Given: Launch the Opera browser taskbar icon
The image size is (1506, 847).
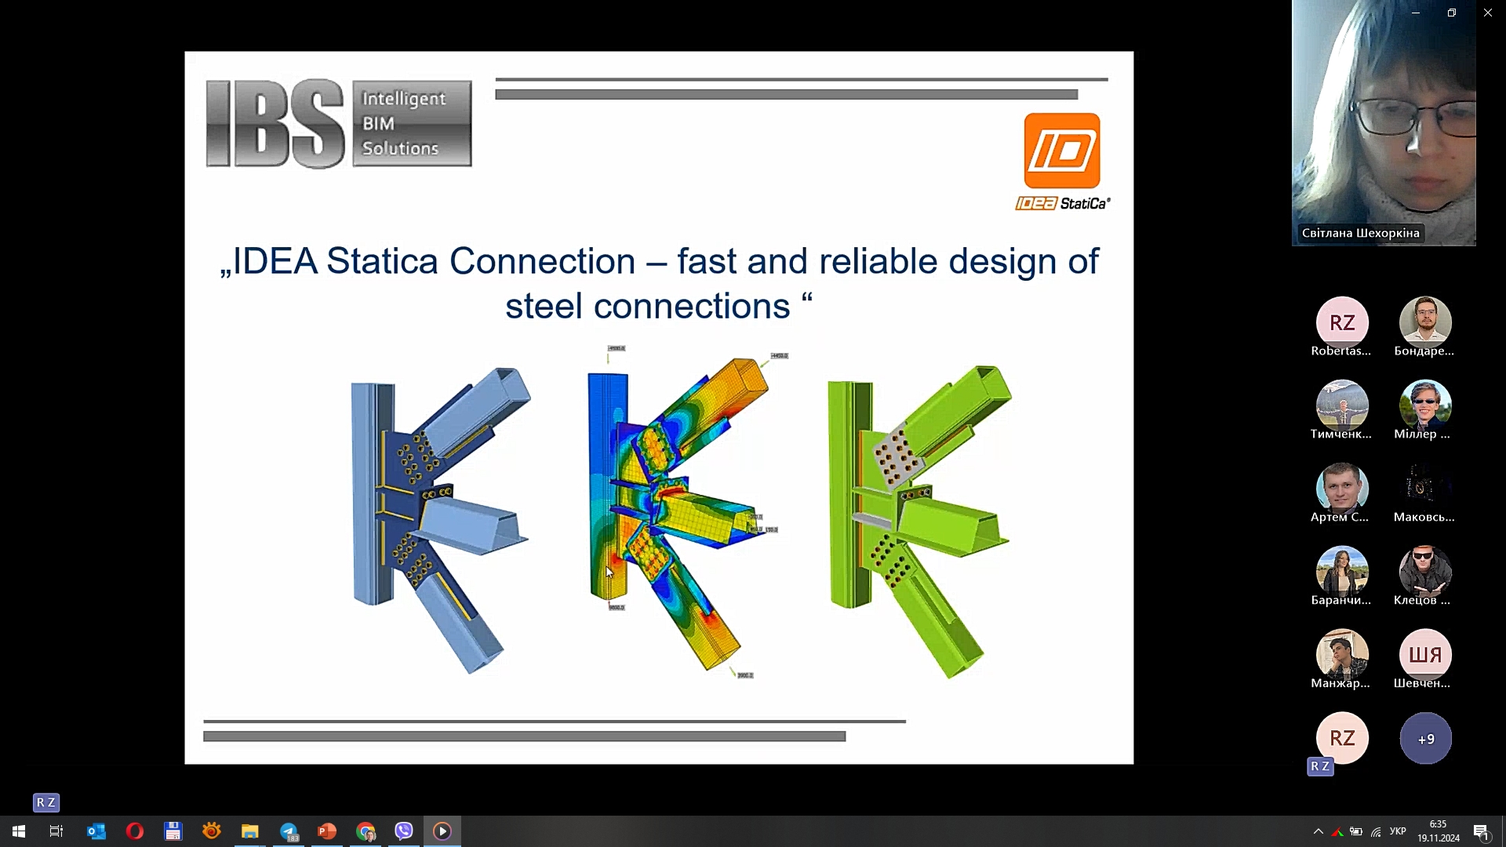Looking at the screenshot, I should (134, 831).
